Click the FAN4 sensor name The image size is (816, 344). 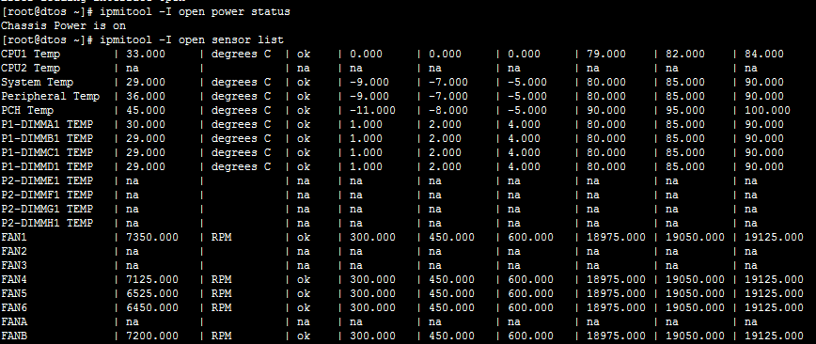(x=14, y=279)
